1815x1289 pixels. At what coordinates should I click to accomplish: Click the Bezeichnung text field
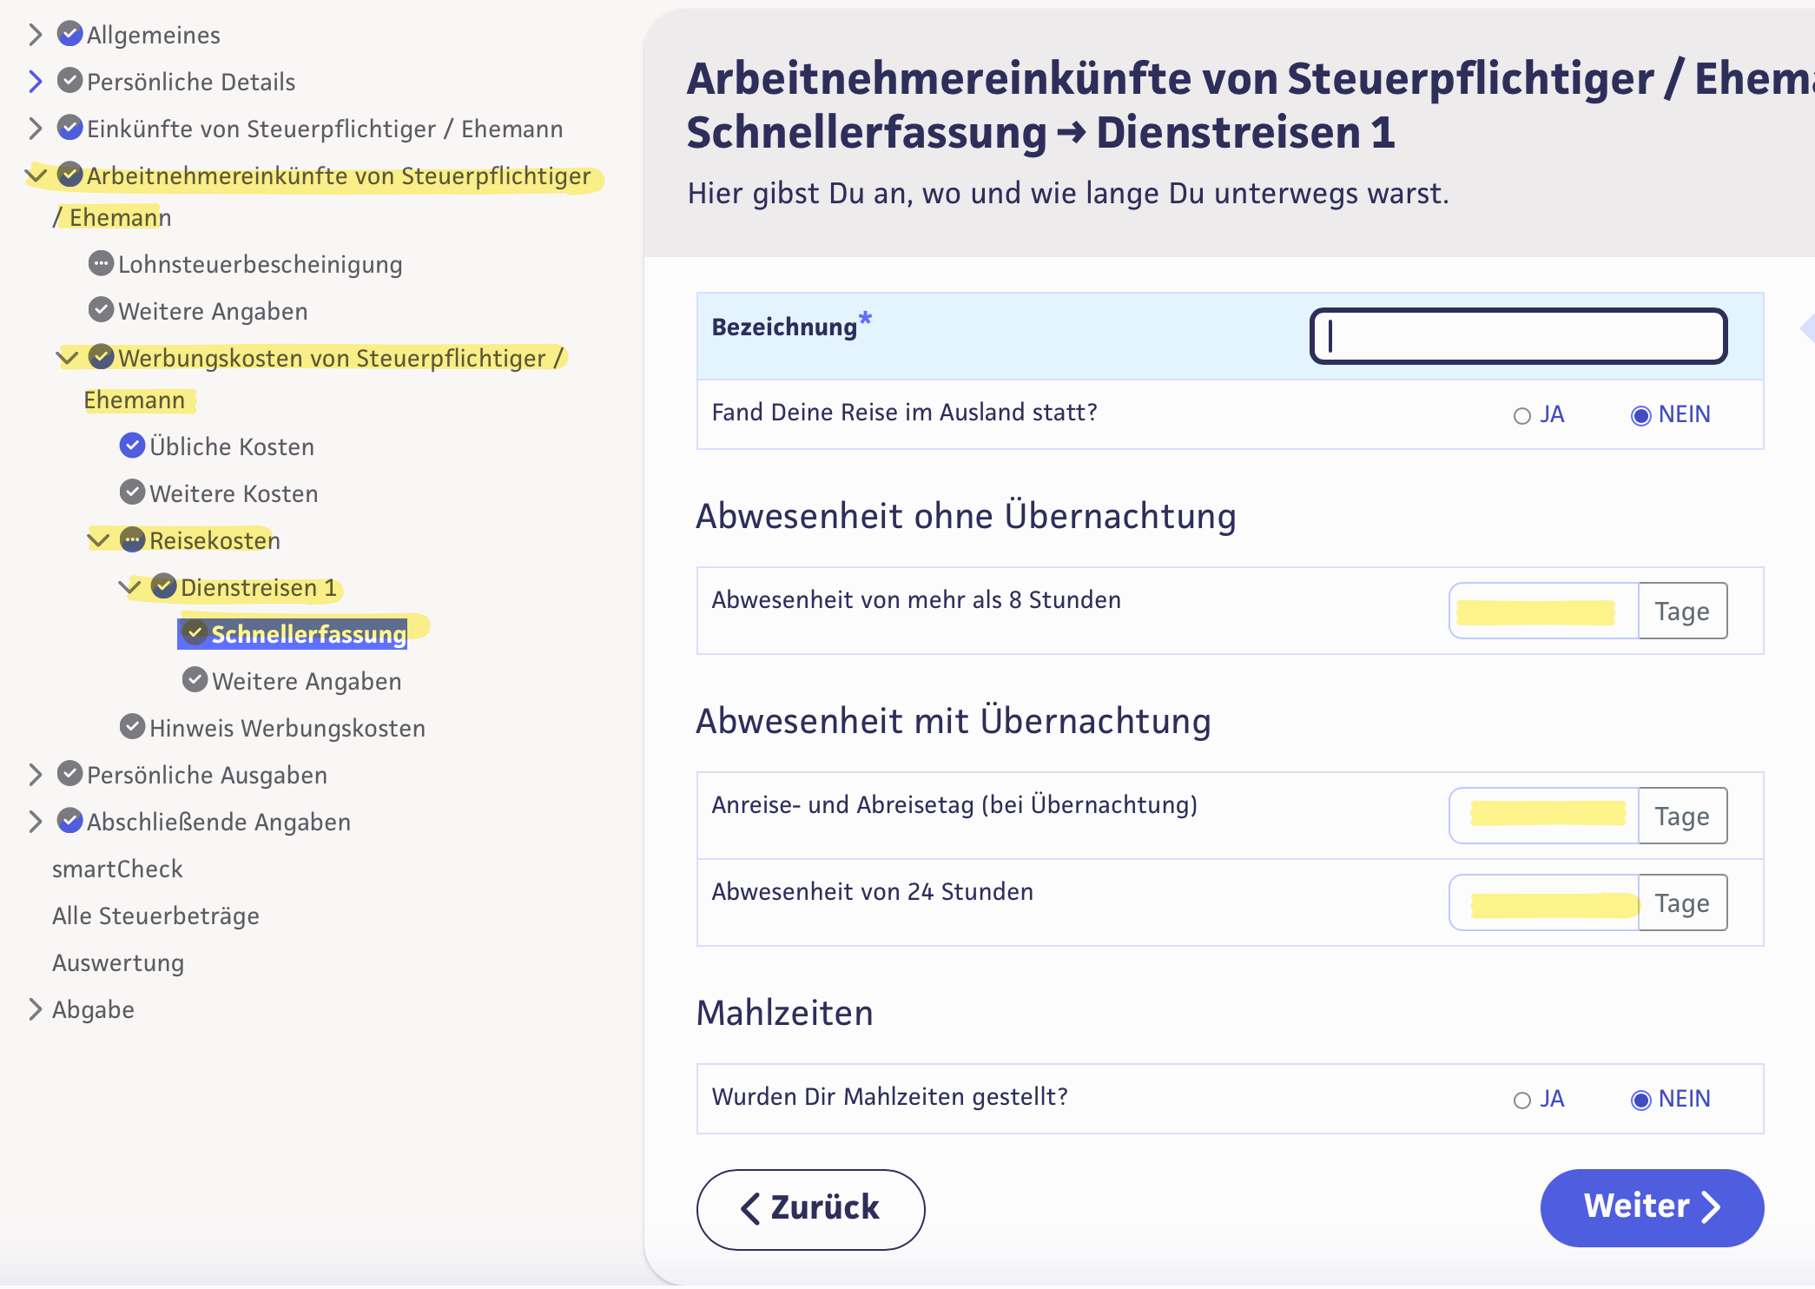(x=1517, y=336)
